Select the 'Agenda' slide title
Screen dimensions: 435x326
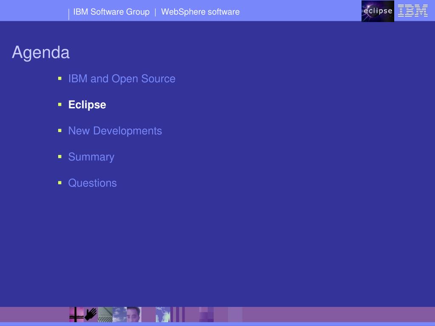pos(41,52)
